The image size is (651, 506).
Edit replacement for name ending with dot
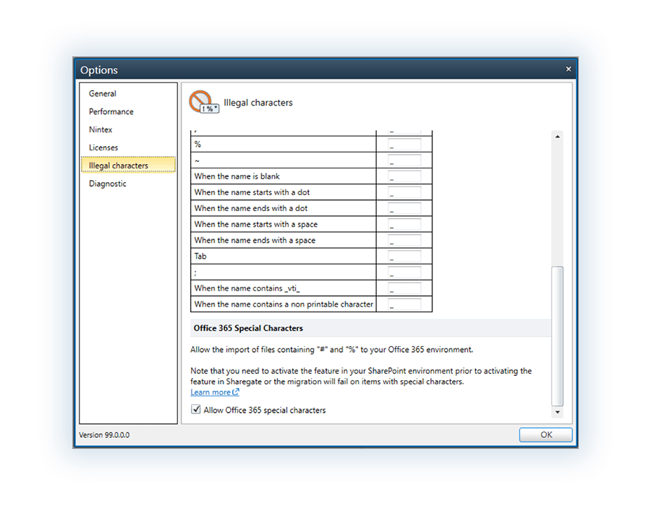pos(404,208)
